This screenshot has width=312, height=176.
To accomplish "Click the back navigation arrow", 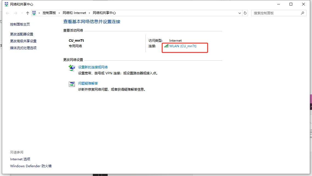I will pos(7,13).
